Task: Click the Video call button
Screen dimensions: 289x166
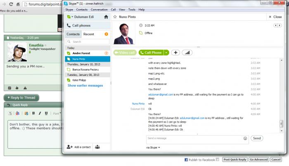Action: (125, 53)
